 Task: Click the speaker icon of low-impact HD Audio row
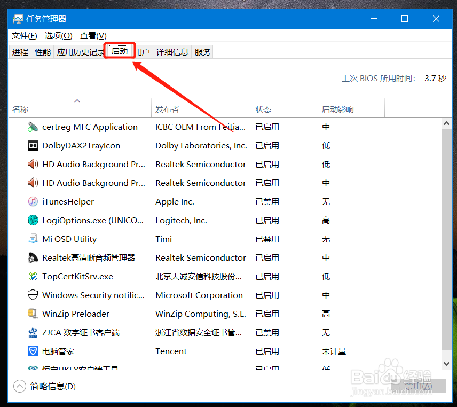[x=33, y=165]
